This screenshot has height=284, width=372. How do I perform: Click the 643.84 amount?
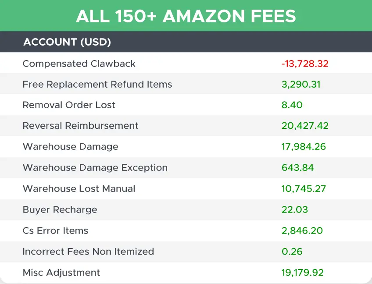[x=298, y=168]
